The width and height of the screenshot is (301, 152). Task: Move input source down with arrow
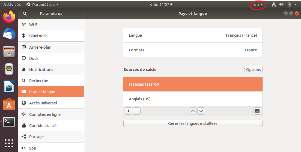tap(201, 111)
